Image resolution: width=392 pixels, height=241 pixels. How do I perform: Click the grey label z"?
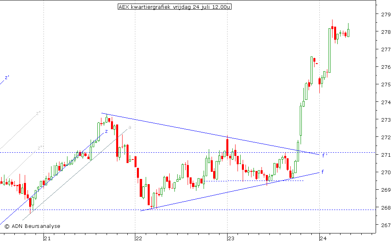(x=38, y=113)
